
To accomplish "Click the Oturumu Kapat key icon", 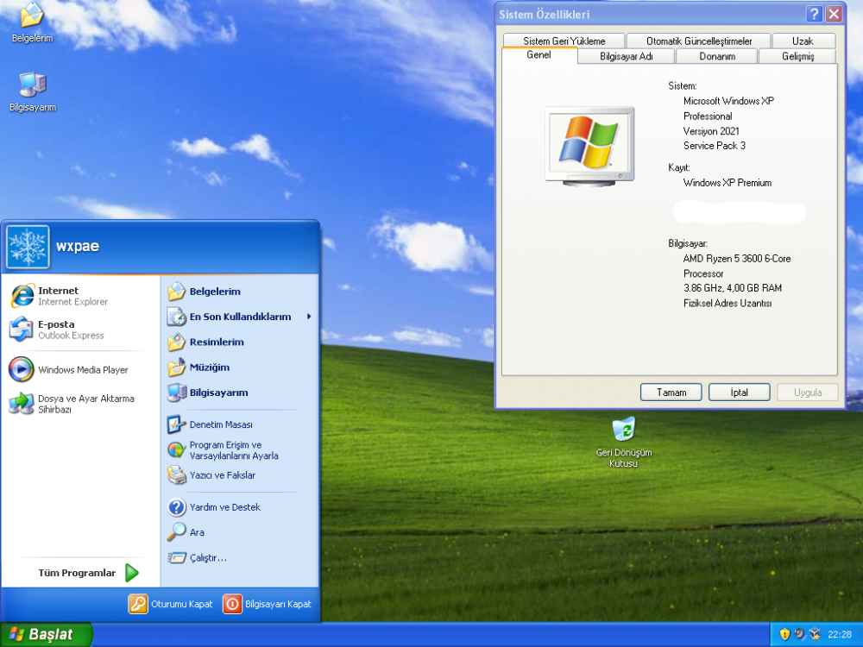I will point(138,604).
